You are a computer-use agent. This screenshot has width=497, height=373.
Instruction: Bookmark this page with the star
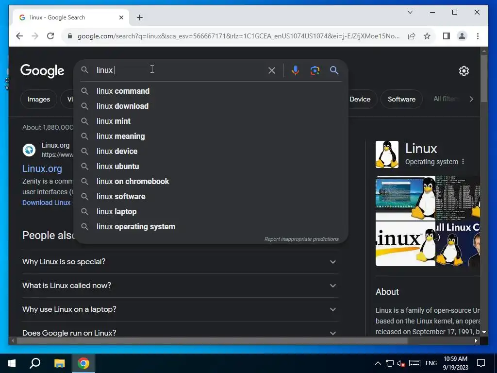[x=427, y=36]
